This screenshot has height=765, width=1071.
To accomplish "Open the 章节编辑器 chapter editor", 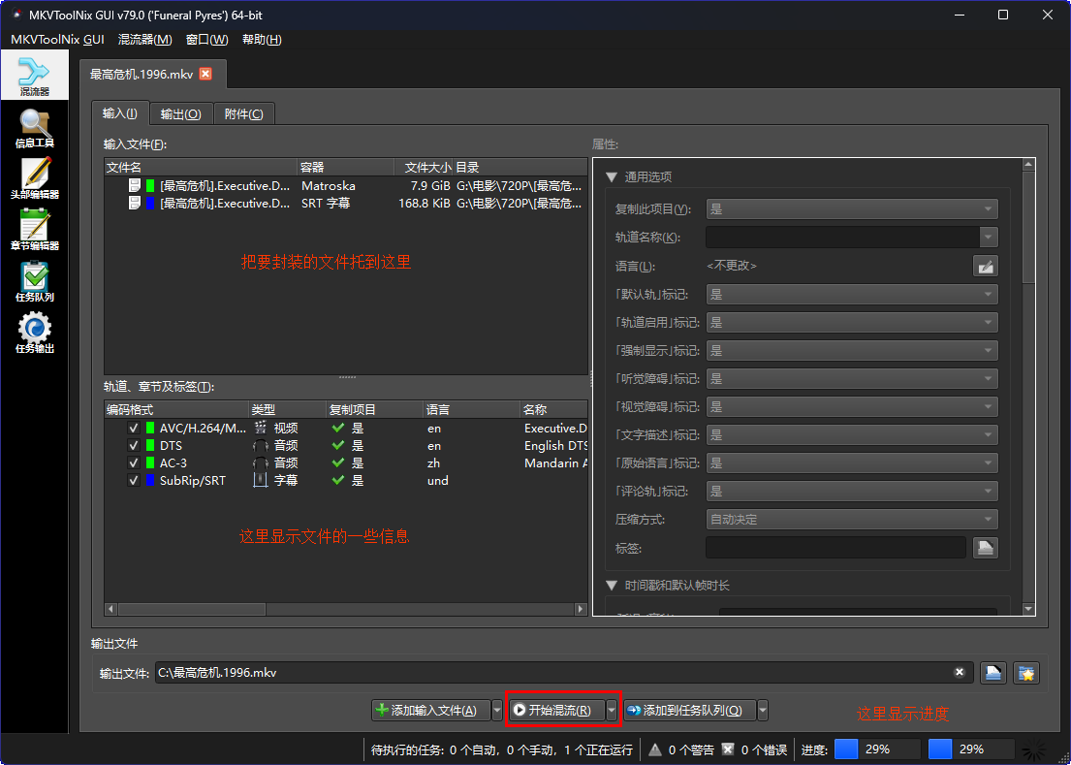I will click(34, 230).
